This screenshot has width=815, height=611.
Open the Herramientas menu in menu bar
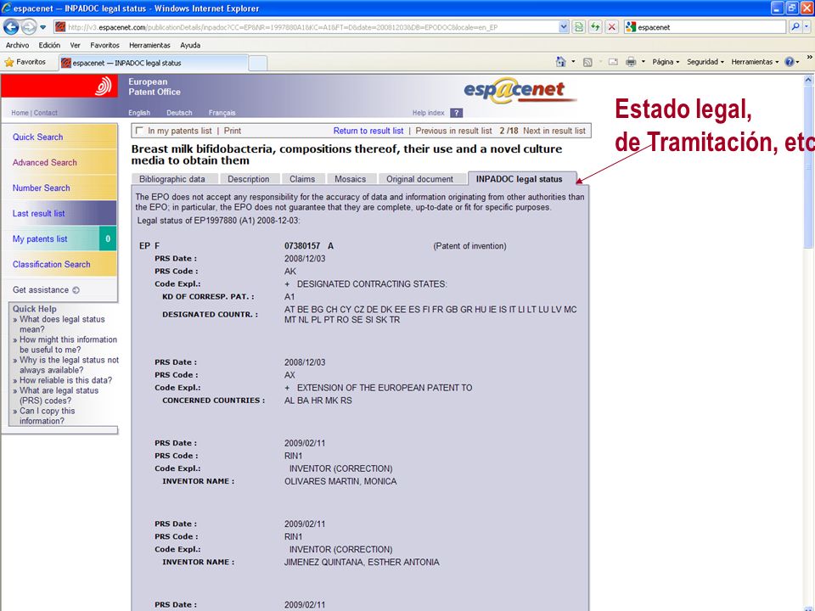tap(149, 45)
